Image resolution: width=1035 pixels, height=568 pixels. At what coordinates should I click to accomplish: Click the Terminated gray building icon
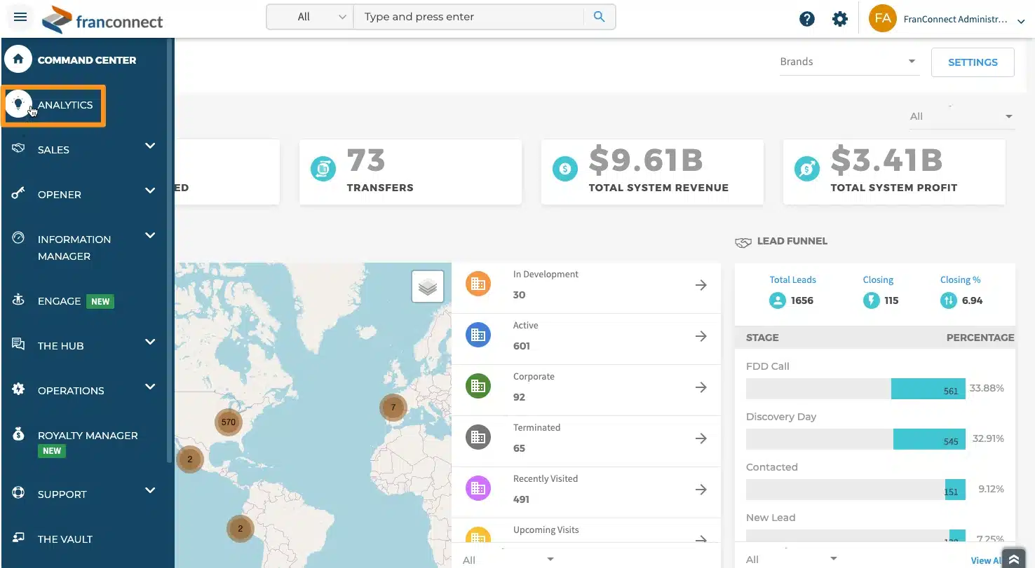pyautogui.click(x=478, y=438)
